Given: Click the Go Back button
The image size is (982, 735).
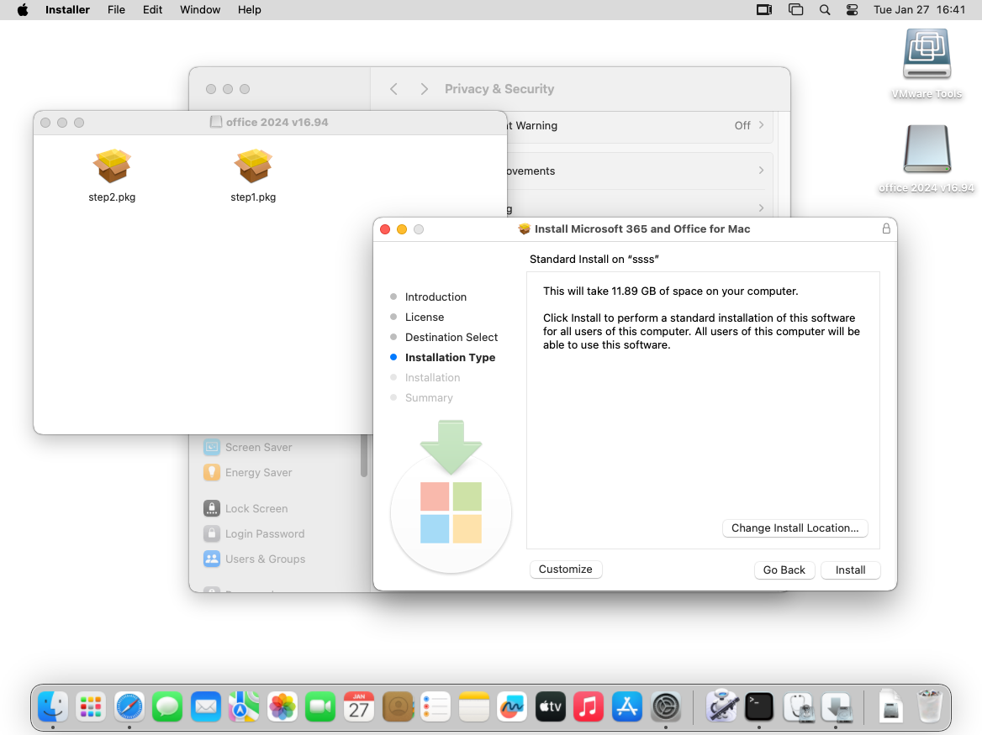Looking at the screenshot, I should coord(784,570).
